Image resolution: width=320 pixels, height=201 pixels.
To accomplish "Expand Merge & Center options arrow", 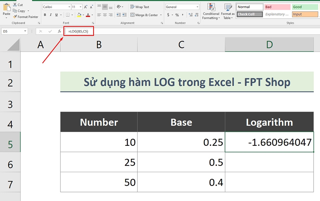I will (161, 15).
